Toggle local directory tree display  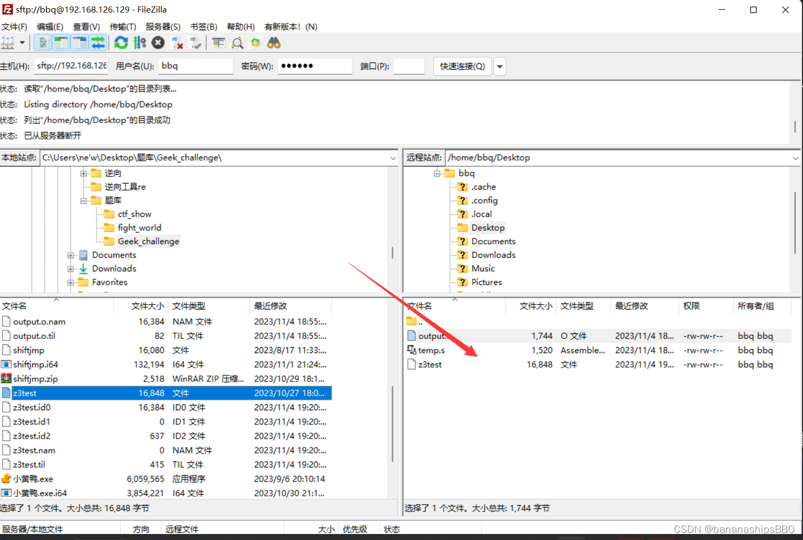(x=61, y=43)
